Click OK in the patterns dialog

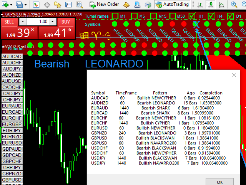coord(219,182)
